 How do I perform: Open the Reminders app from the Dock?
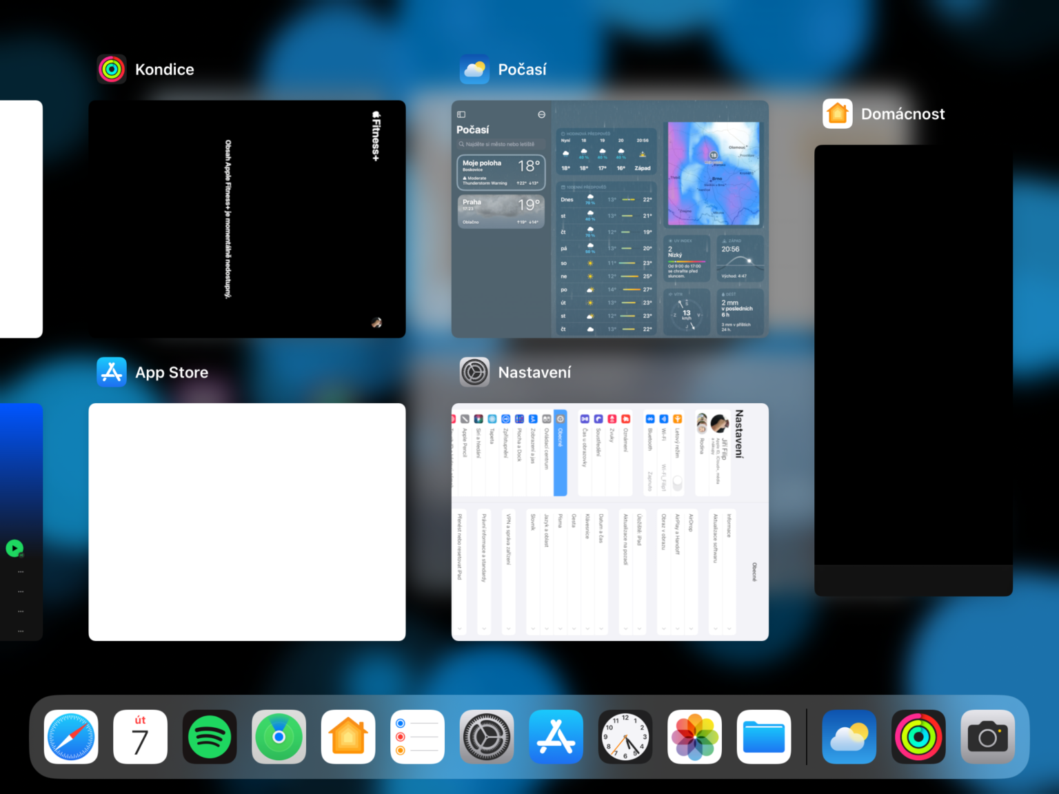[417, 737]
